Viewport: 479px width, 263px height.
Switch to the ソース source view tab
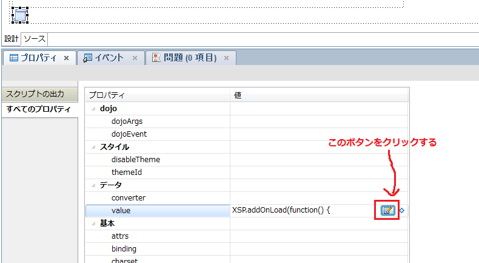coord(35,39)
